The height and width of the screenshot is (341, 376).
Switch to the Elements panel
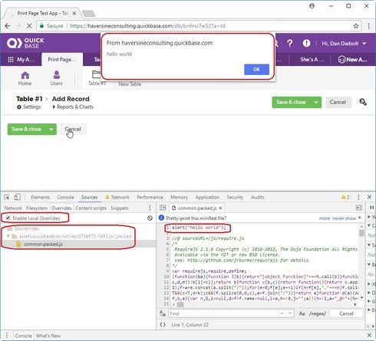click(41, 197)
